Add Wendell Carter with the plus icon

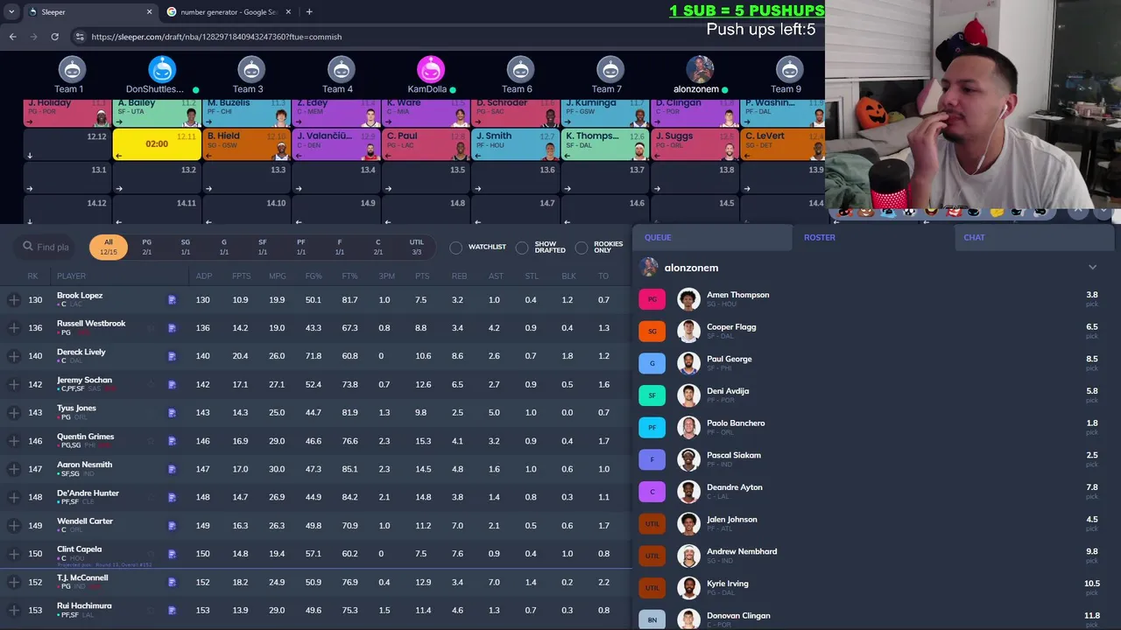[13, 526]
